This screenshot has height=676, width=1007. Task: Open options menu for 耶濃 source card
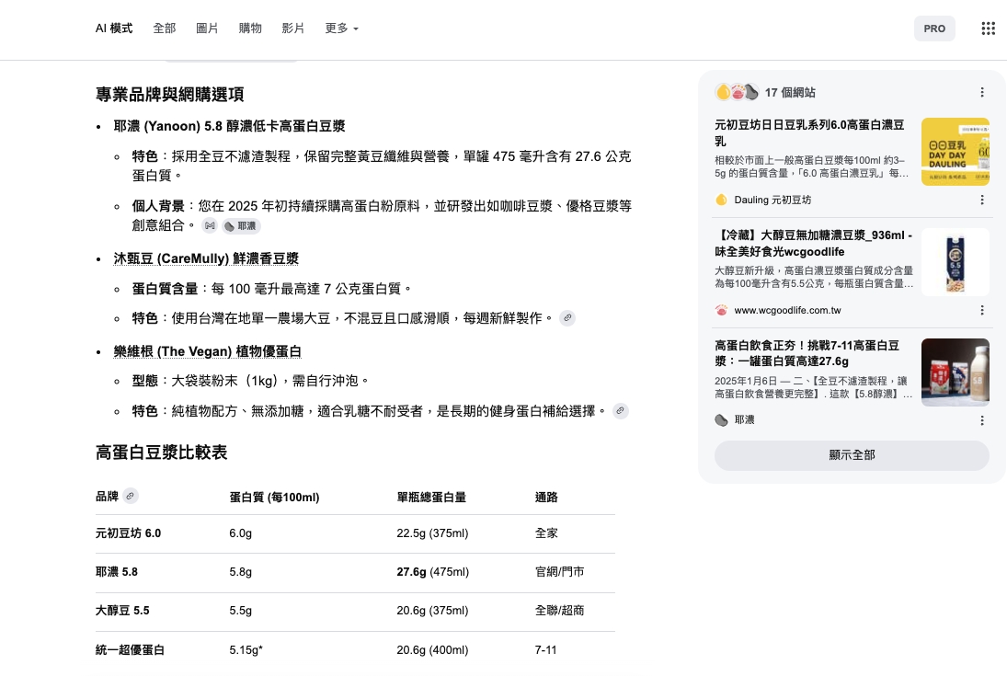coord(982,420)
